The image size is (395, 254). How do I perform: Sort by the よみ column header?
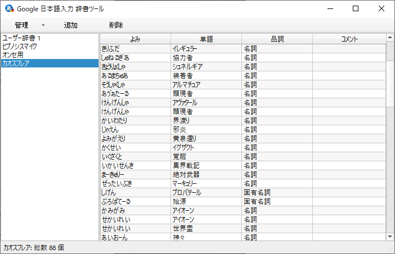[135, 39]
